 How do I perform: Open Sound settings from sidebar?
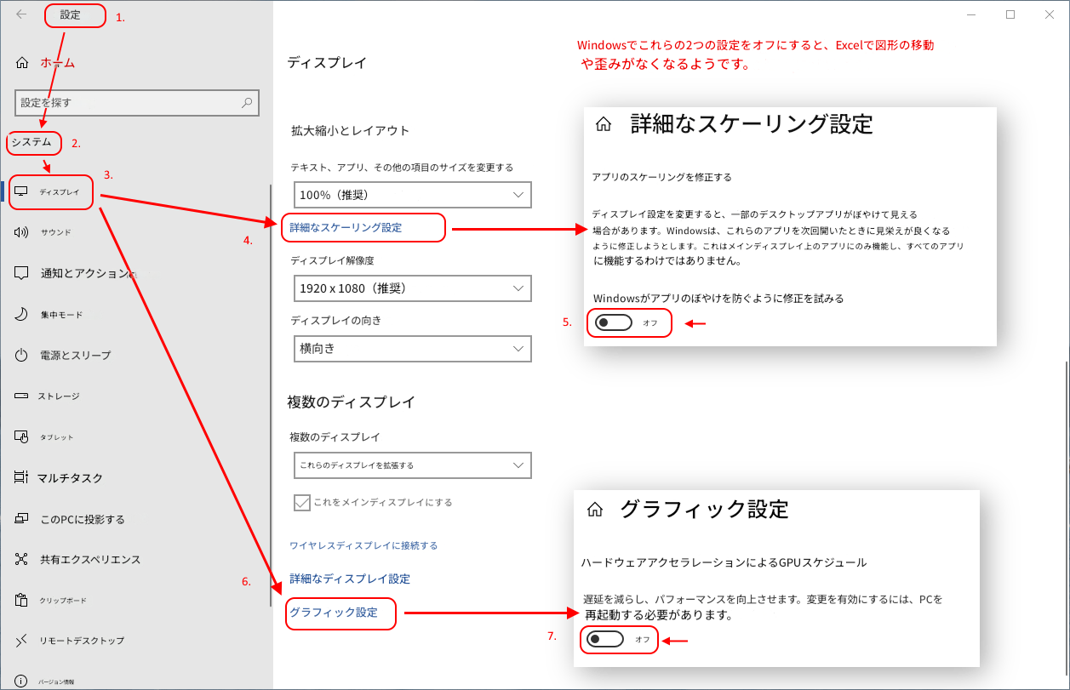[x=55, y=231]
